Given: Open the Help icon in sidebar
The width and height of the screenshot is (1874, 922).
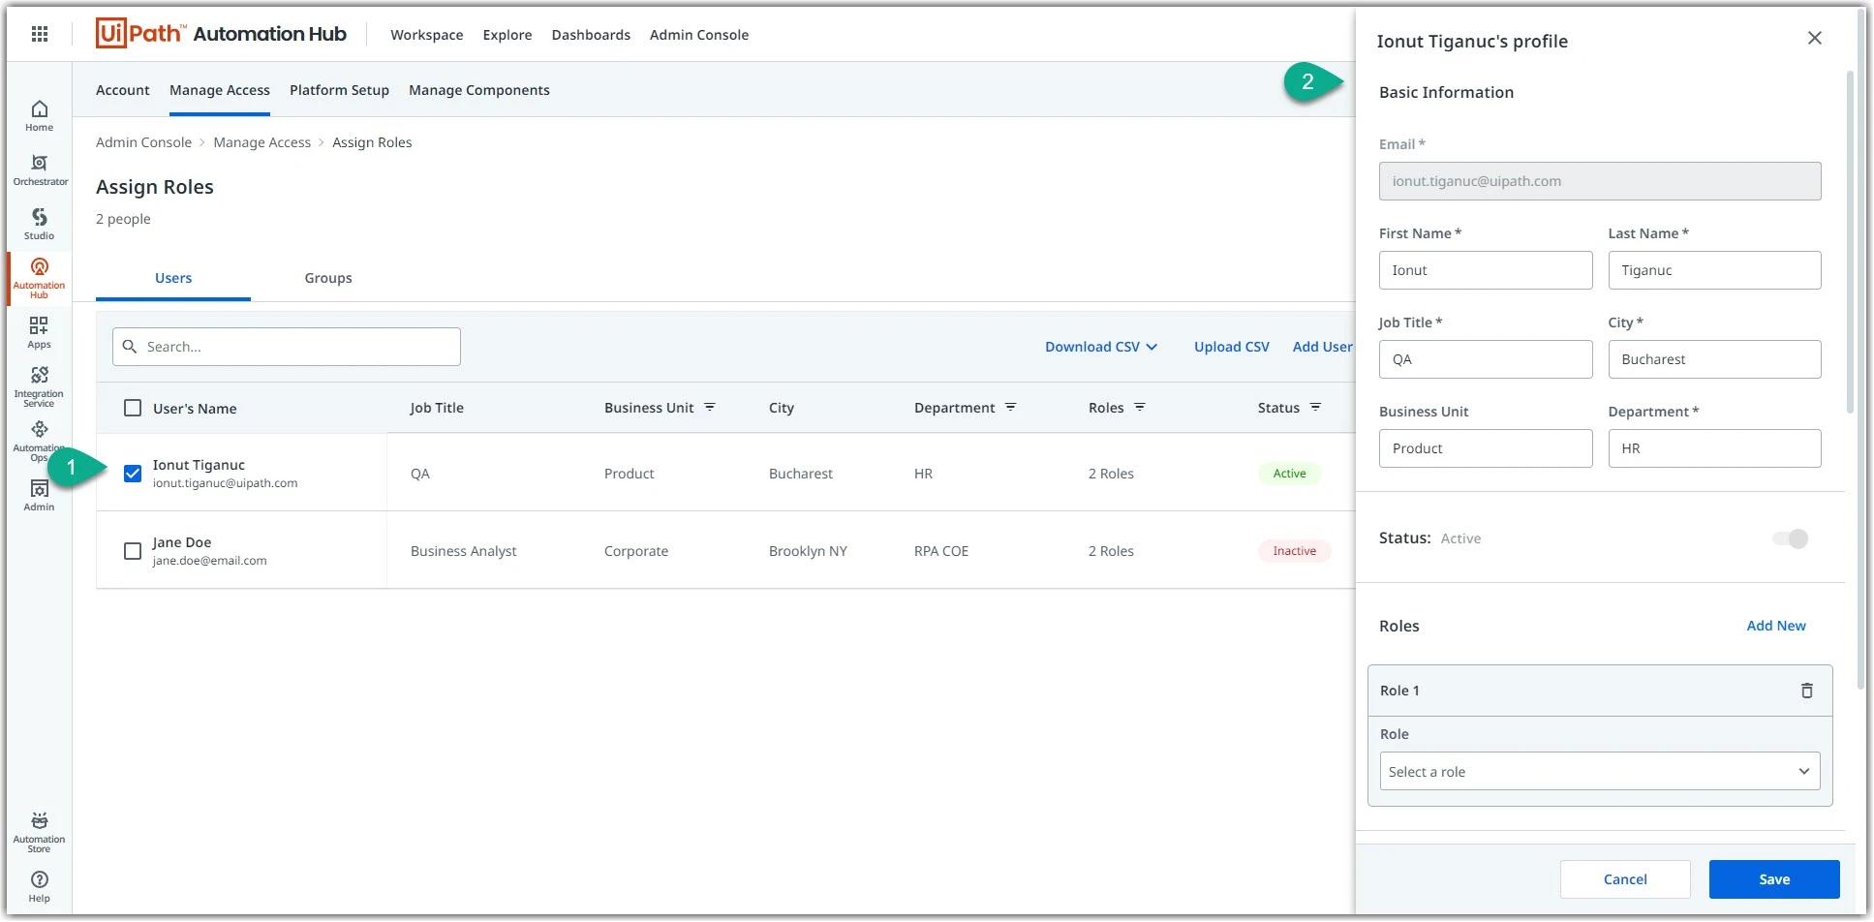Looking at the screenshot, I should [x=40, y=885].
